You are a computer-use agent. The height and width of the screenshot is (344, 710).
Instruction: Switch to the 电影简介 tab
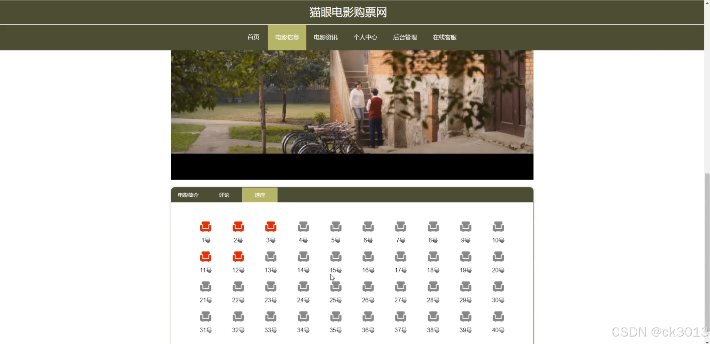(x=188, y=195)
